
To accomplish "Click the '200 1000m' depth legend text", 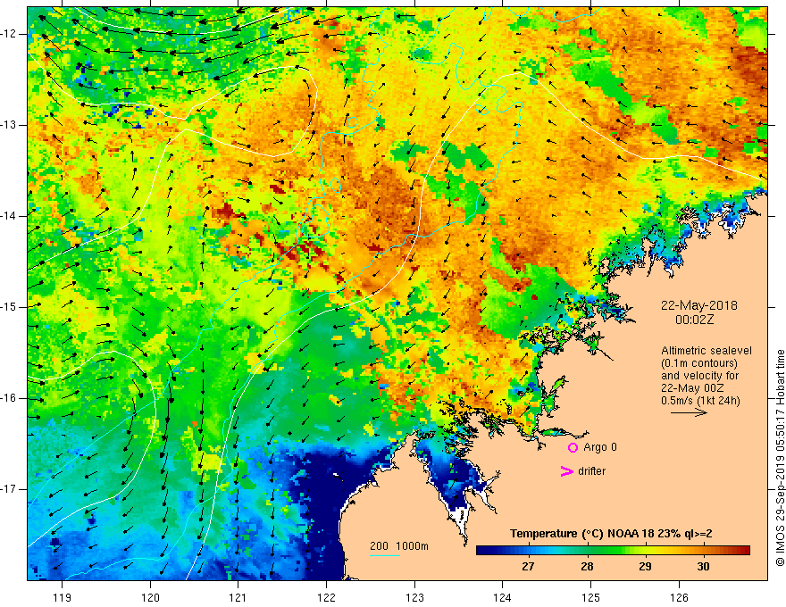I will coord(399,546).
